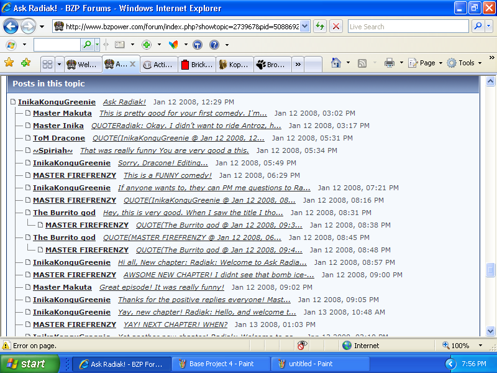Click the Favorites Center star icon
497x373 pixels.
[x=9, y=63]
